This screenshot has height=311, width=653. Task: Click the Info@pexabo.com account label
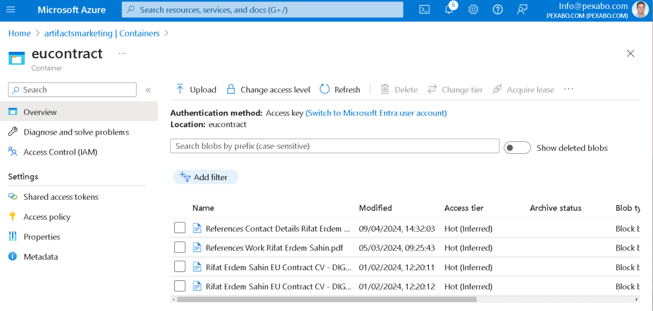593,6
